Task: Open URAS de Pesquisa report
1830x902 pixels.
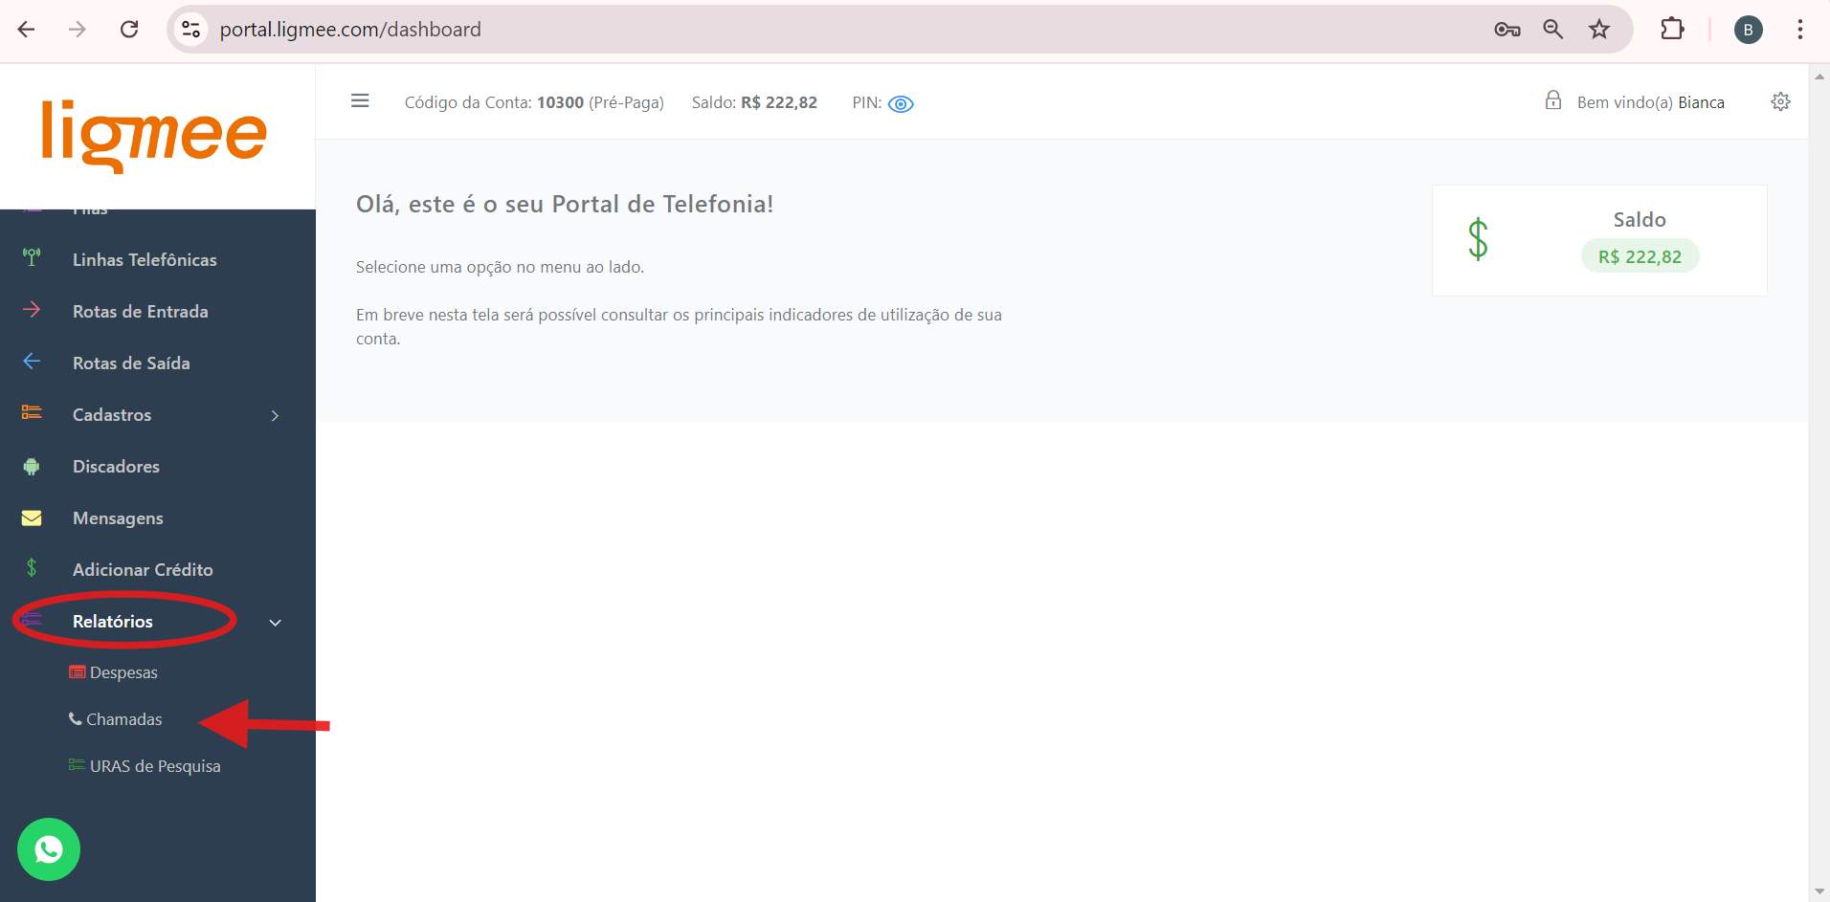Action: (x=154, y=766)
